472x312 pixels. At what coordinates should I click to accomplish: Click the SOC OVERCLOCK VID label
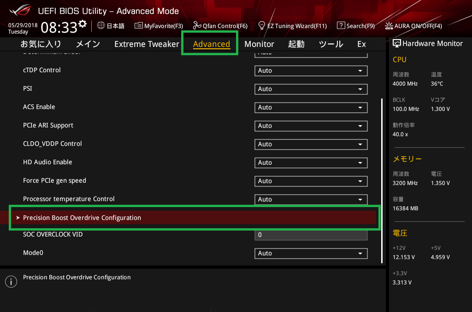click(53, 234)
